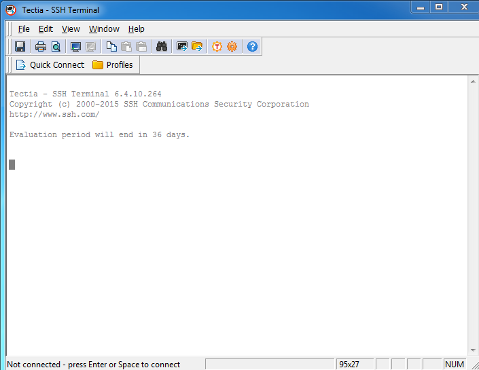Open the Help menu
479x370 pixels.
[137, 29]
